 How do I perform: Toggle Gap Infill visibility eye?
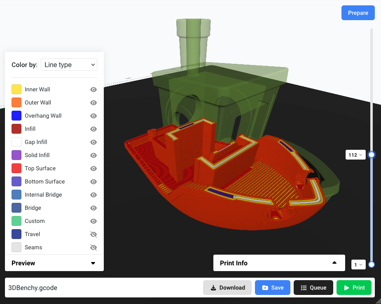93,142
